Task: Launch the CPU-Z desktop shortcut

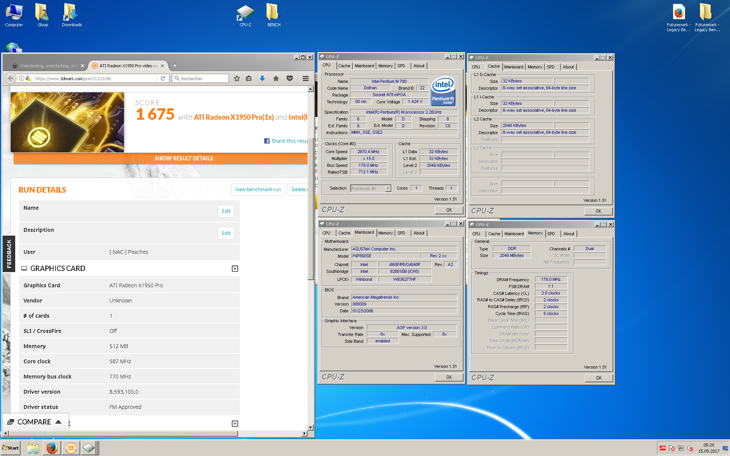Action: click(245, 15)
